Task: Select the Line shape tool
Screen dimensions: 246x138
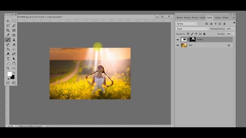Action: coord(8,64)
